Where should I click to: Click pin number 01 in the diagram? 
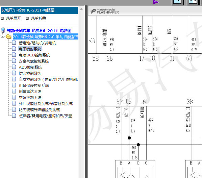pyautogui.click(x=172, y=58)
